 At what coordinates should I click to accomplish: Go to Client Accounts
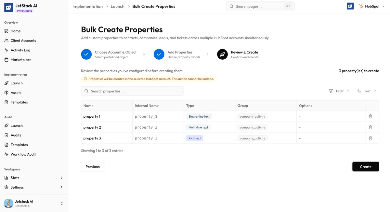(22, 40)
